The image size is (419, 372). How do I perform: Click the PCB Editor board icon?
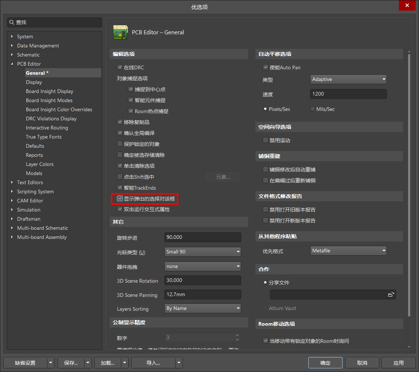click(x=120, y=32)
